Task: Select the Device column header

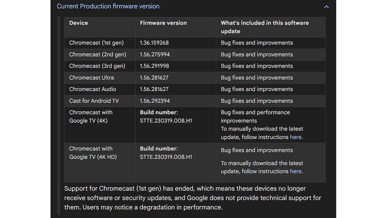Action: tap(79, 23)
